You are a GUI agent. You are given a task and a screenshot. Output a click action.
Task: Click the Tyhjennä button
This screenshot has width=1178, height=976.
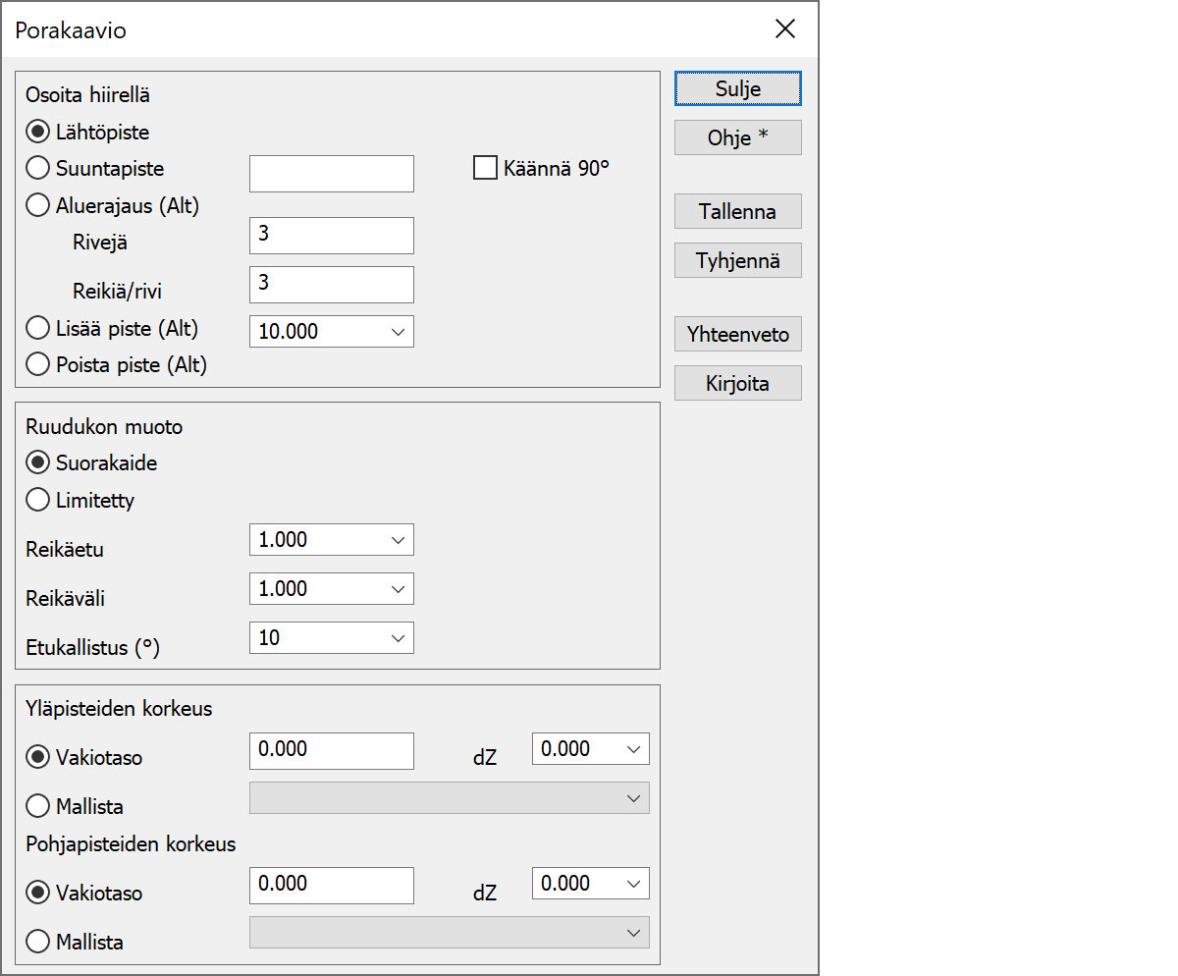pos(737,260)
